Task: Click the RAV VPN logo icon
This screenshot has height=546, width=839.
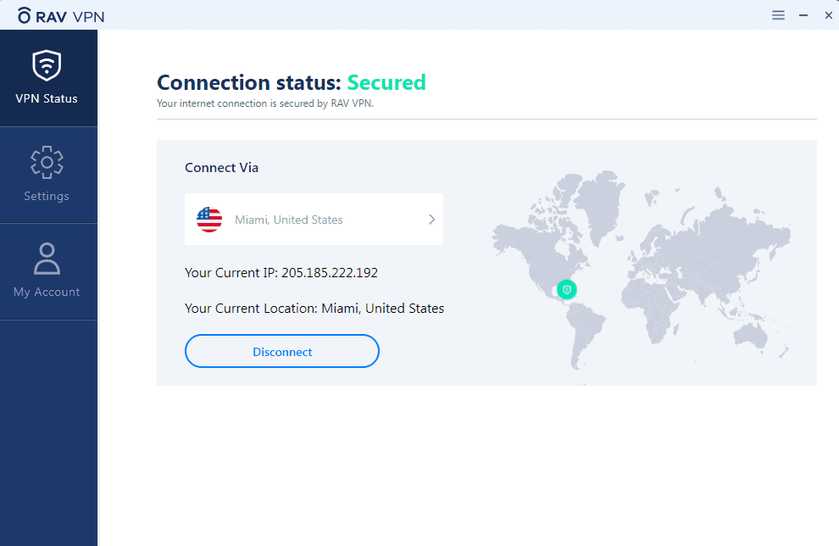Action: click(24, 15)
